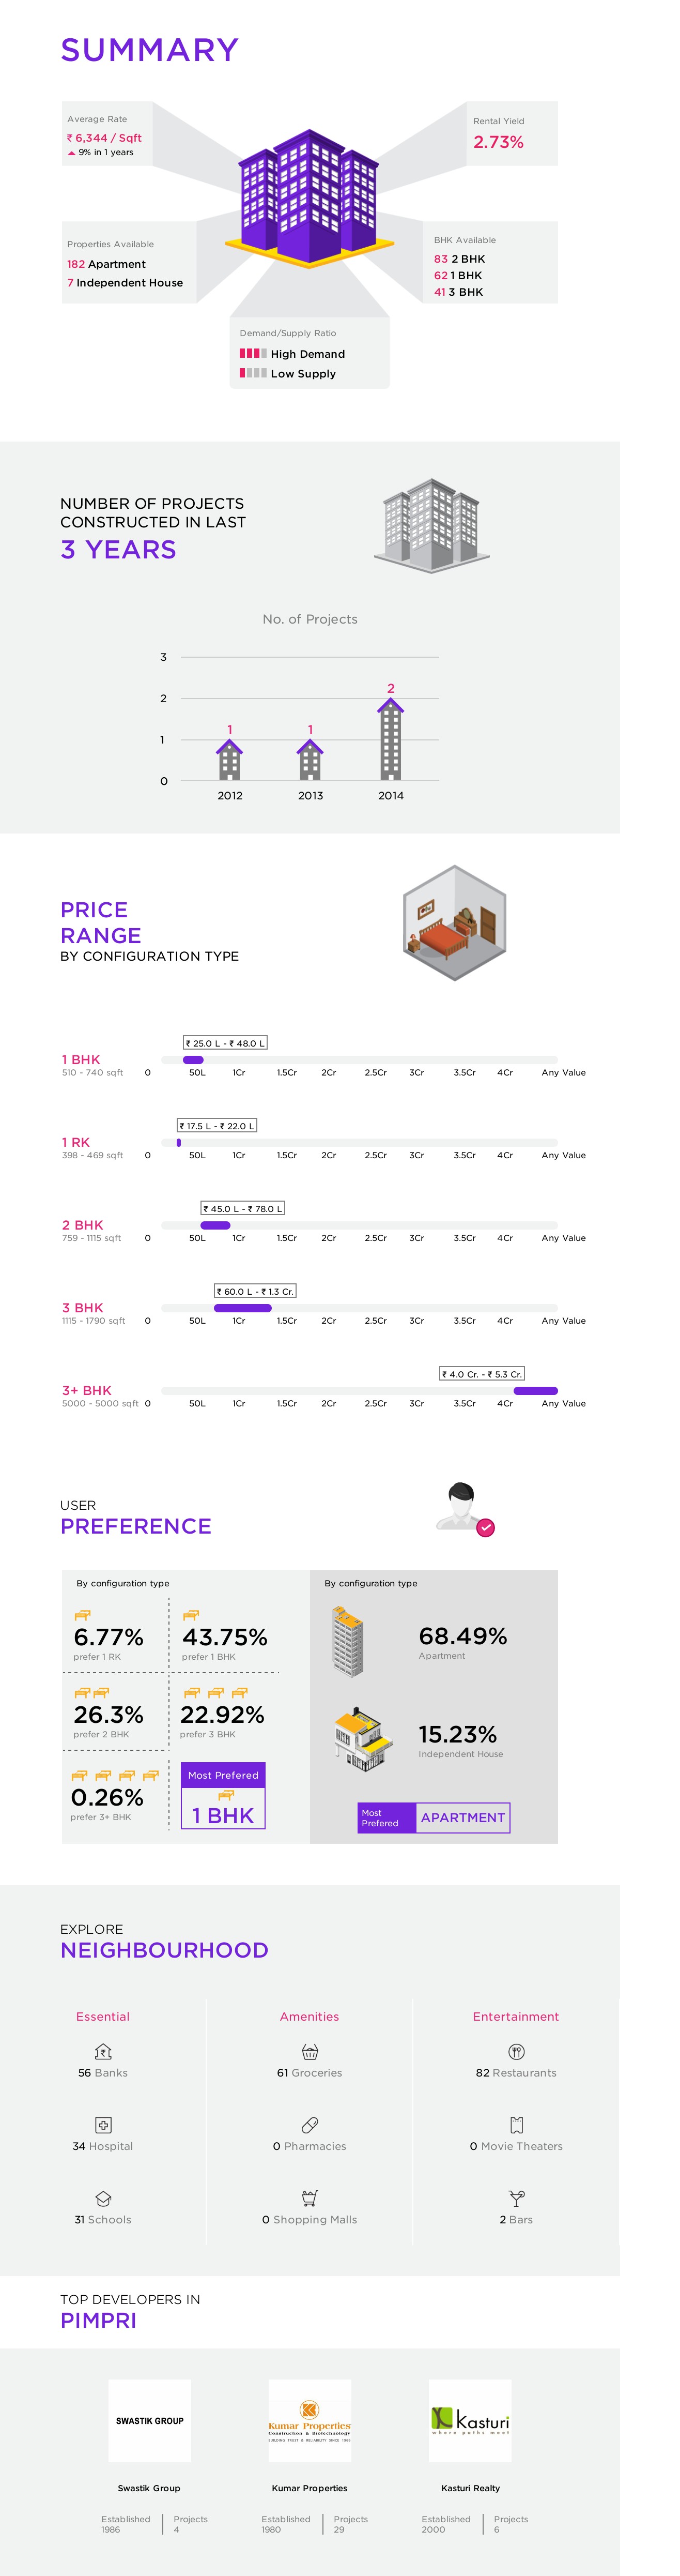Click the Movie Theaters icon
The height and width of the screenshot is (2576, 680).
pos(516,2124)
